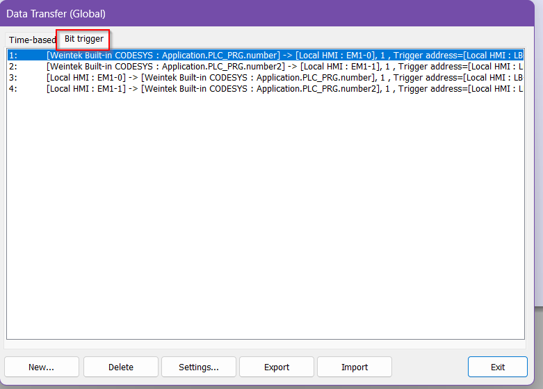Open Settings... for selected entry
The image size is (543, 389).
[x=199, y=367]
